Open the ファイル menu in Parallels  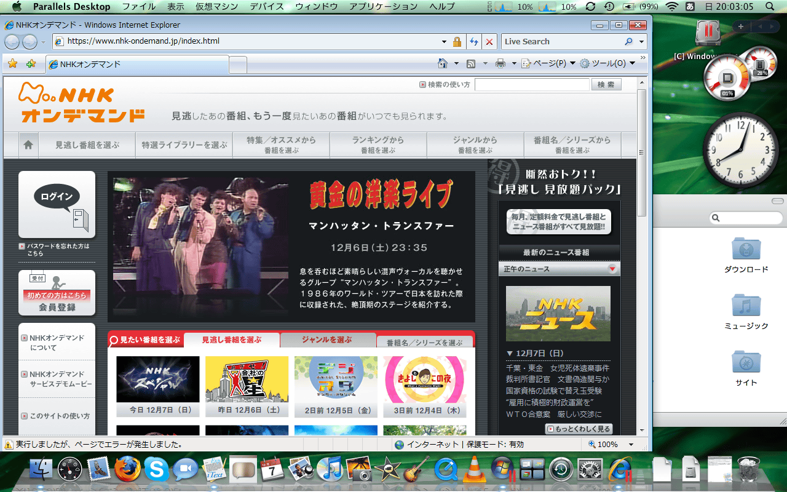click(138, 7)
